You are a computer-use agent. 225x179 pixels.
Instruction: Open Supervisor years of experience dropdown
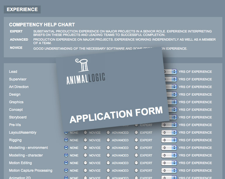coord(171,79)
